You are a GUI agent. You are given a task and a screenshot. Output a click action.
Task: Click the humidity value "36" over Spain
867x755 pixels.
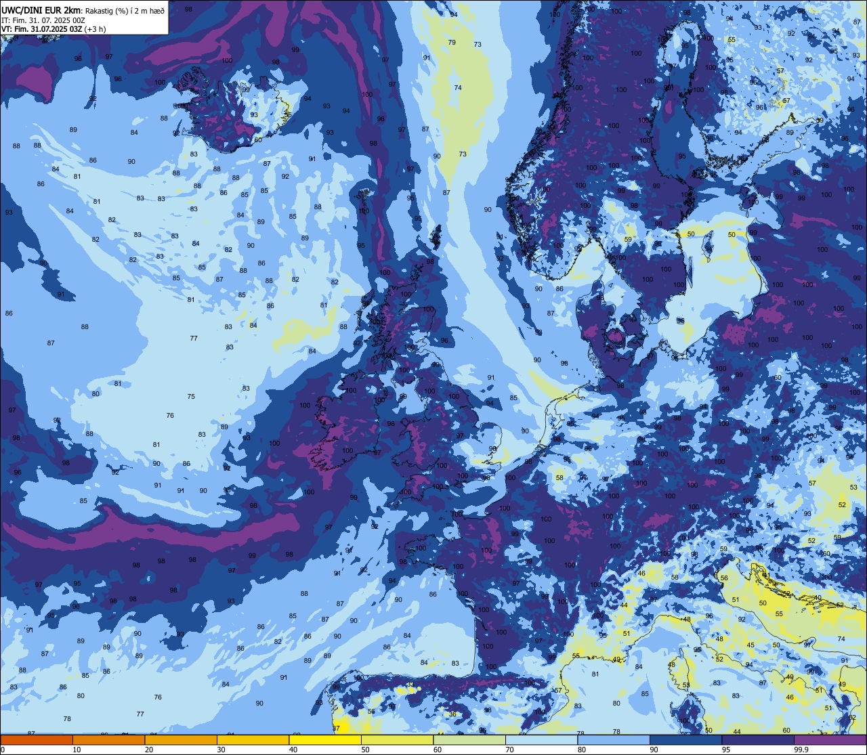[x=452, y=714]
